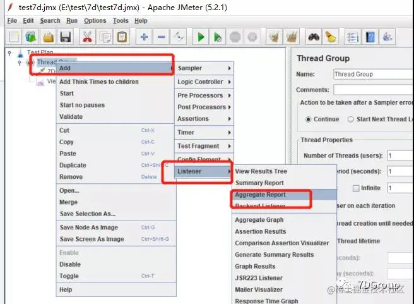Collapse the Thread Group tree node
This screenshot has width=414, height=304.
(x=20, y=63)
